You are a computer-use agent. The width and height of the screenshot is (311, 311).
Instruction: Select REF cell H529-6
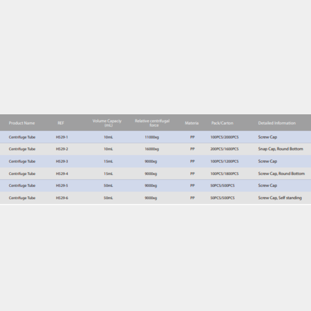click(x=62, y=198)
